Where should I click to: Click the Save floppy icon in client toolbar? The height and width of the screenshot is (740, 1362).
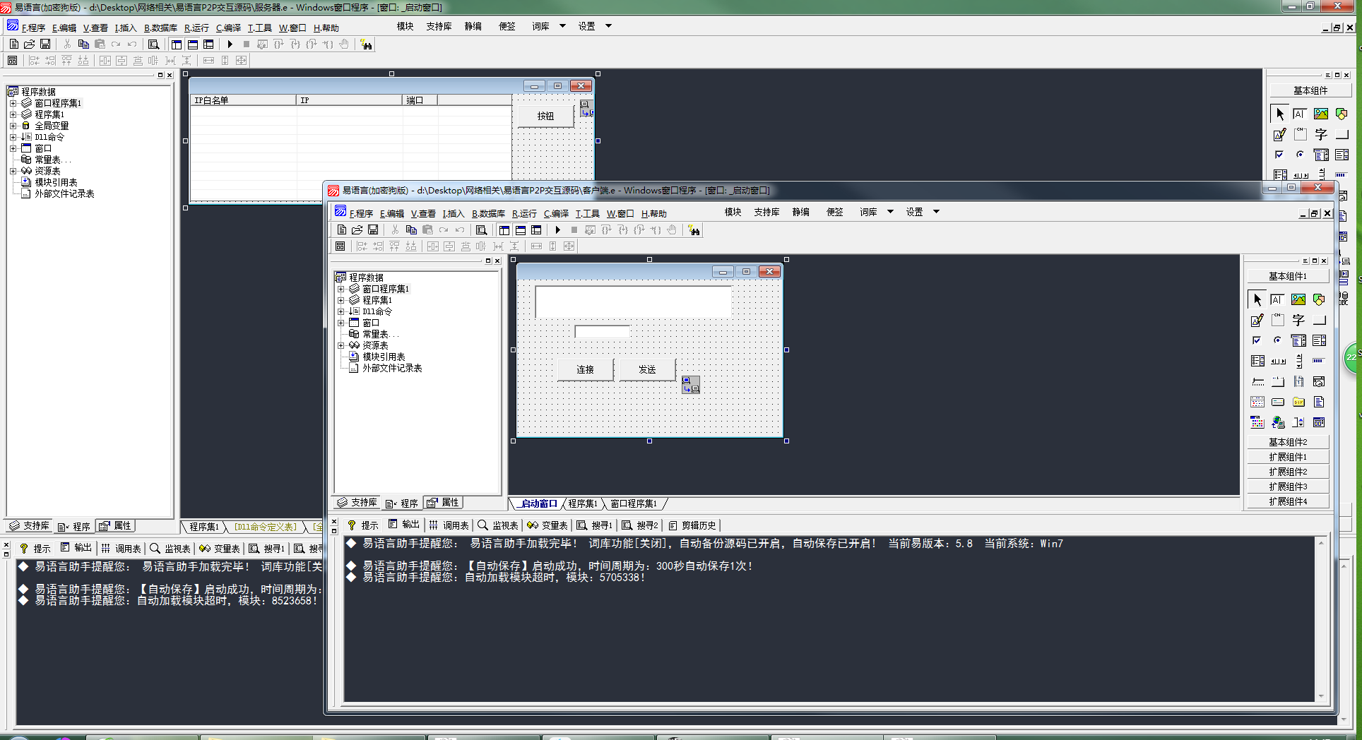click(373, 230)
